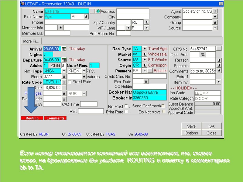Click the CRS No. field 64452242
The height and width of the screenshot is (182, 243).
click(x=203, y=49)
